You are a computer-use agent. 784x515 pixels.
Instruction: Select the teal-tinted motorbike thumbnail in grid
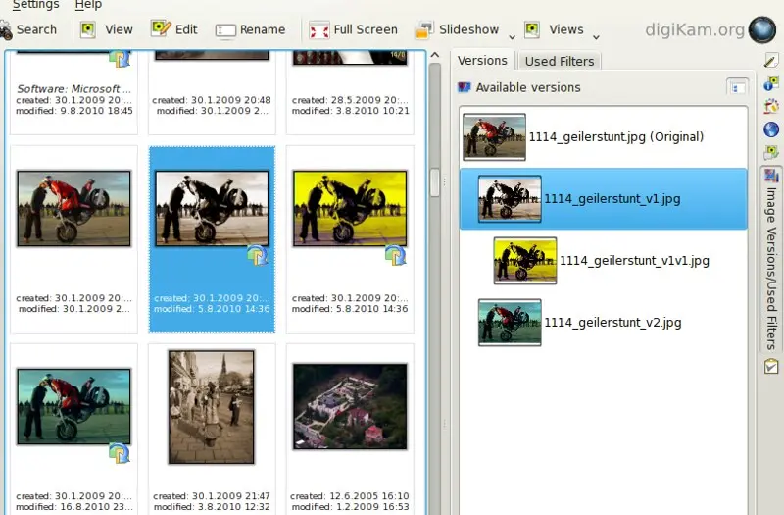click(x=74, y=406)
